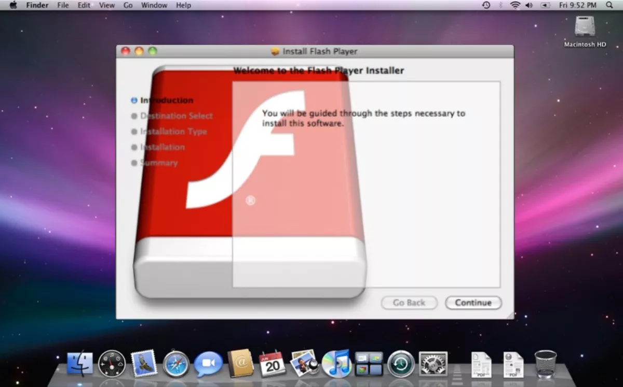Launch Dashboard from the Dock
This screenshot has height=387, width=623.
[112, 364]
